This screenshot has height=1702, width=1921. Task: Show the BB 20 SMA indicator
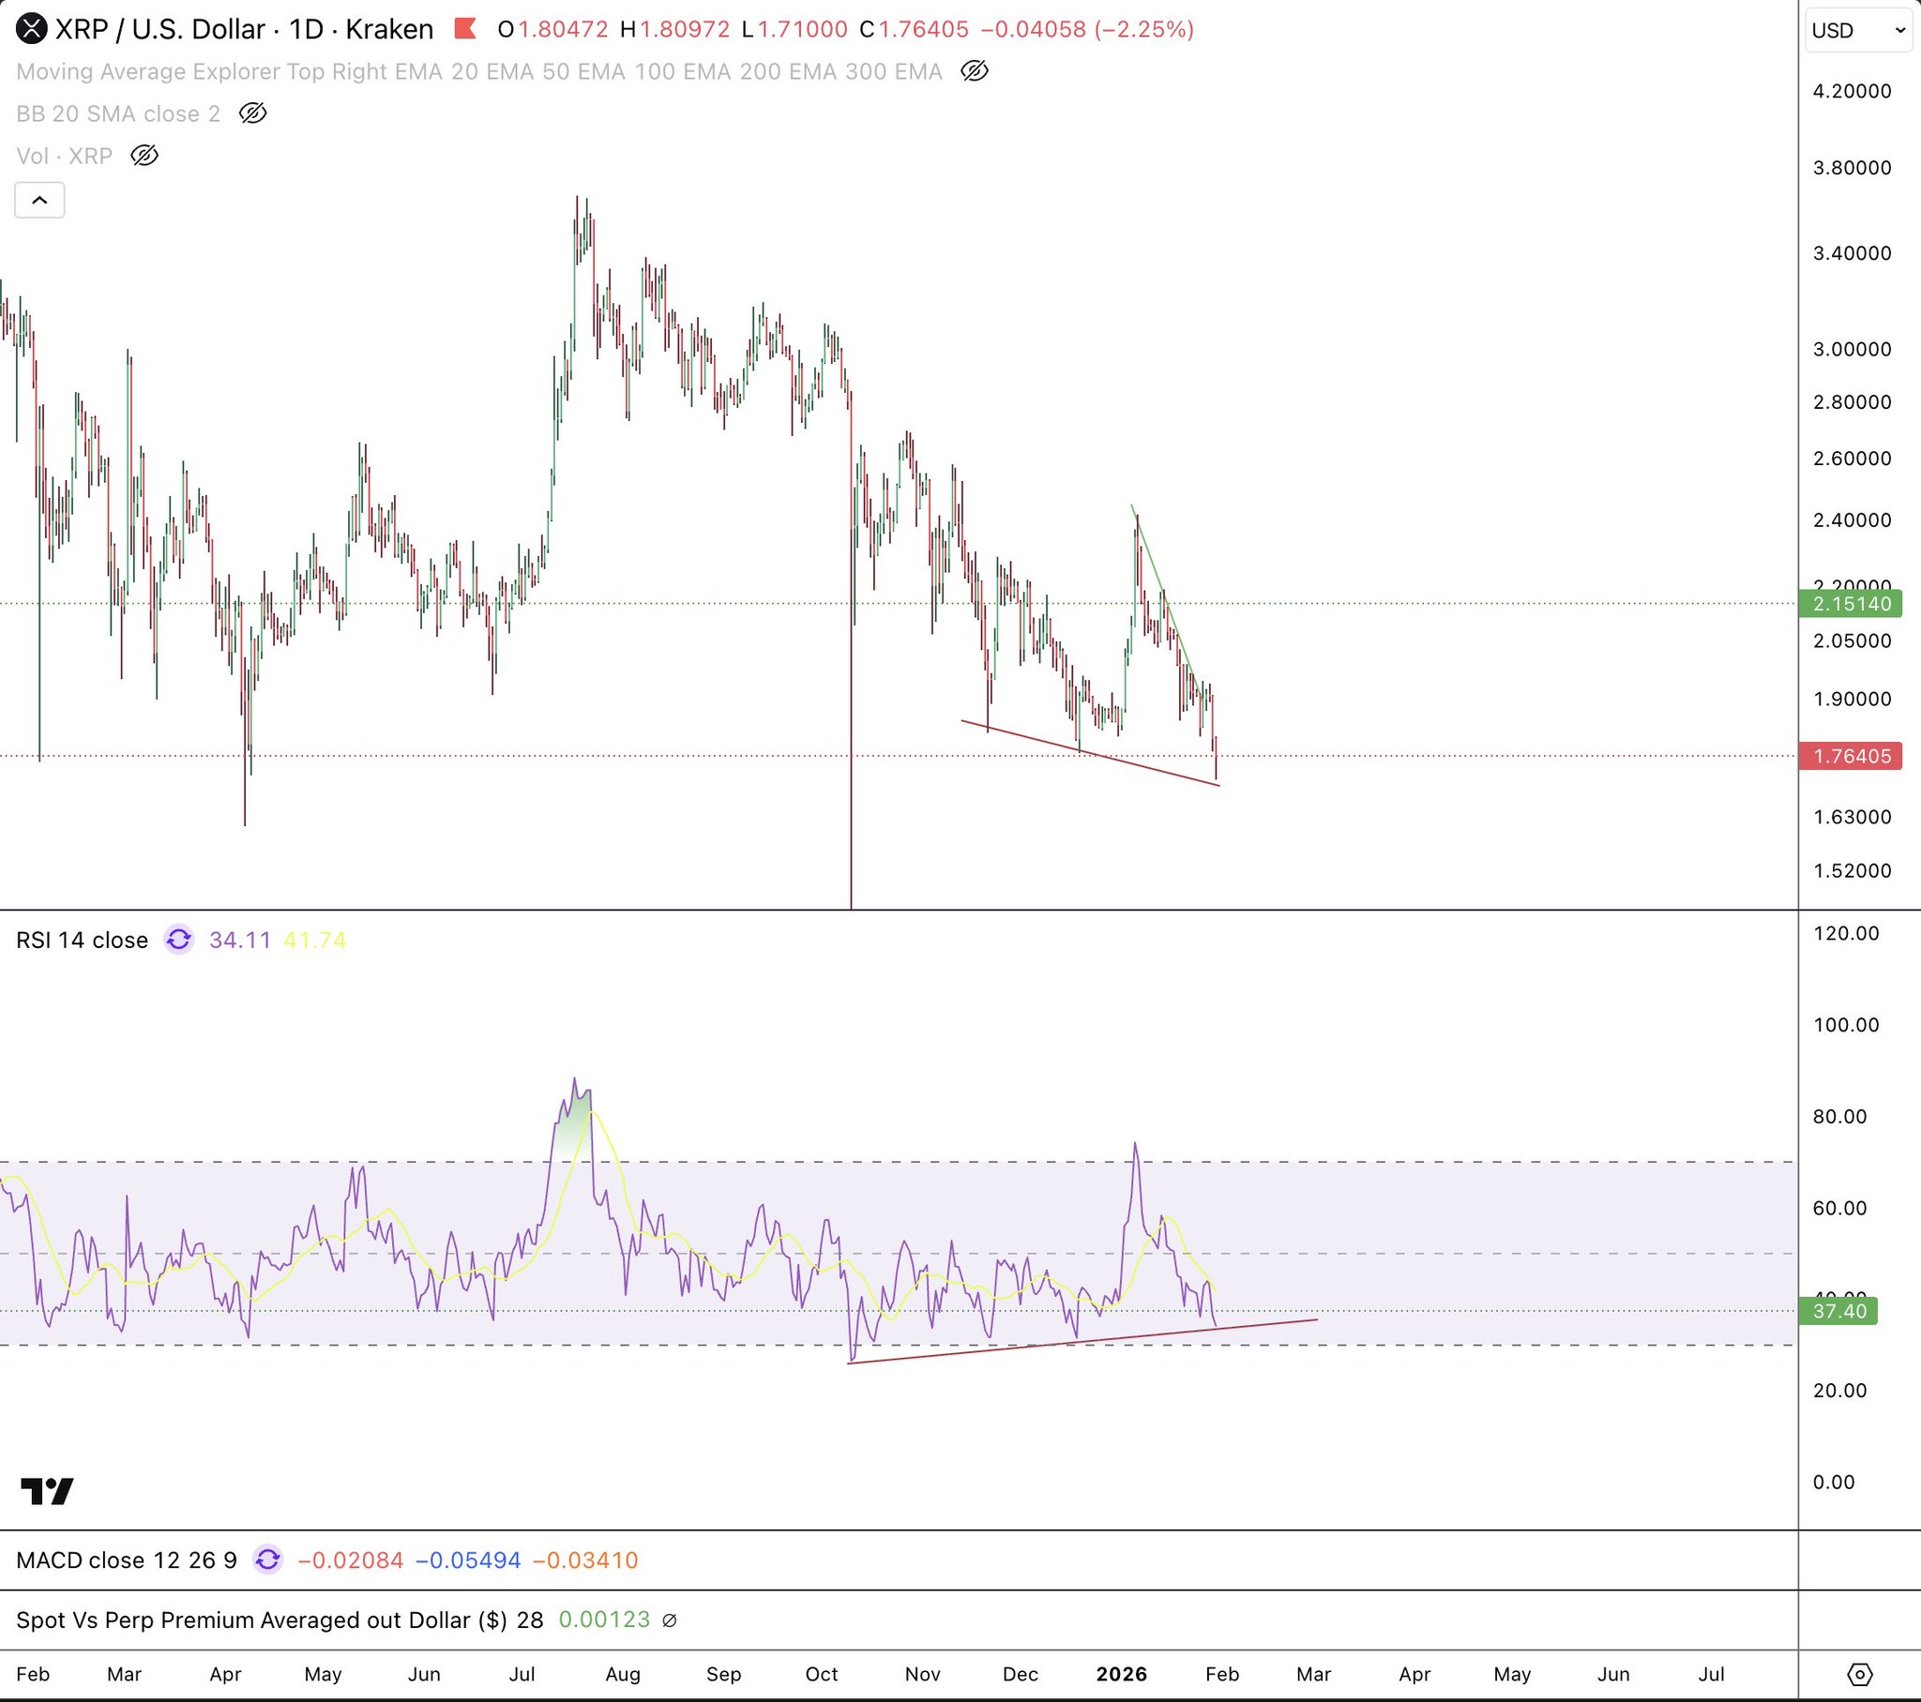pos(253,113)
